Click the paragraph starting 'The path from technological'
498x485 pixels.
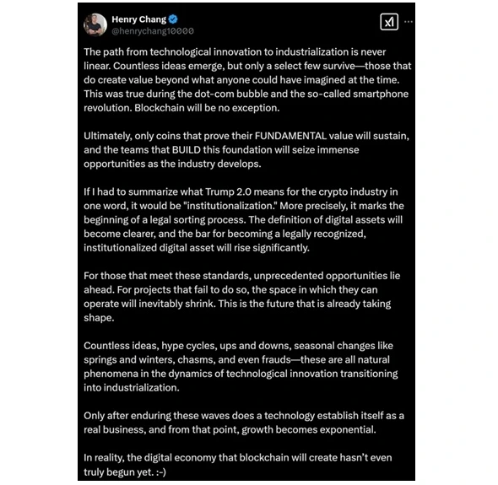pos(247,80)
